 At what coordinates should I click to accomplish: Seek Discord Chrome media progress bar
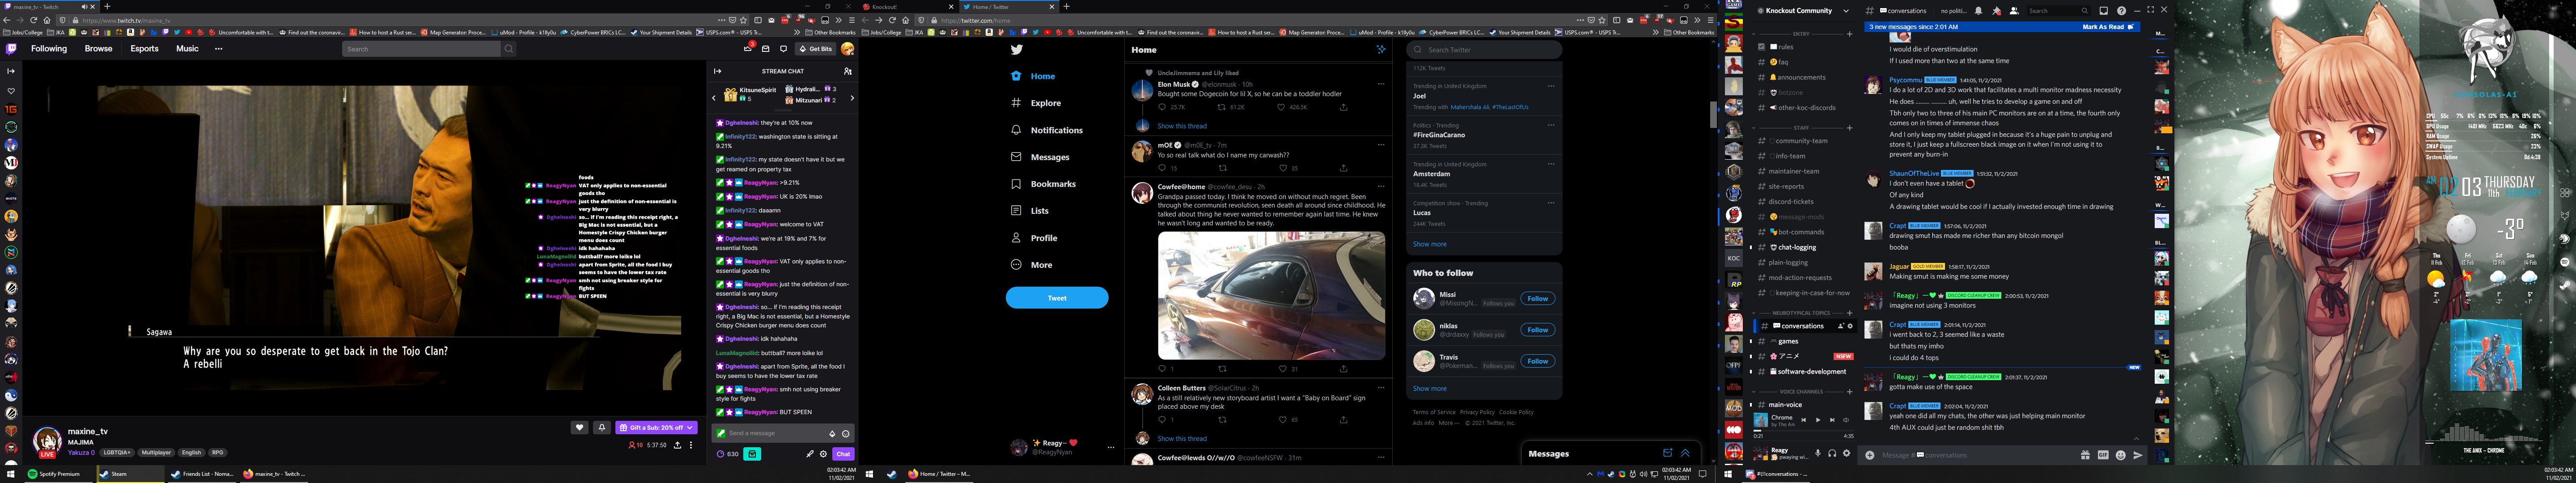[1803, 432]
